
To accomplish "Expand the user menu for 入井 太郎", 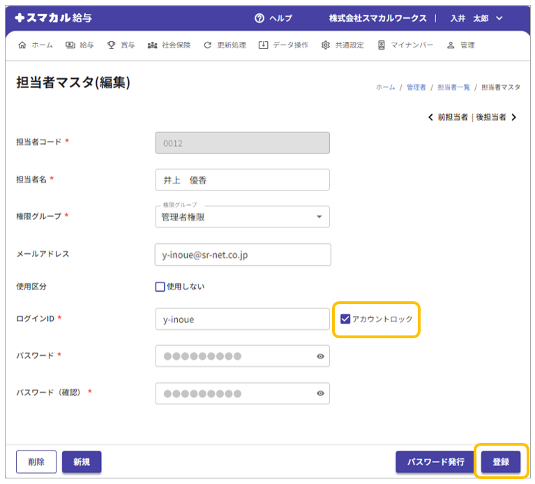I will 499,18.
